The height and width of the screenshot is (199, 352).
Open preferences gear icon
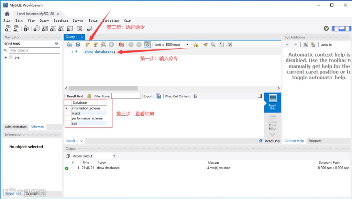click(x=326, y=28)
